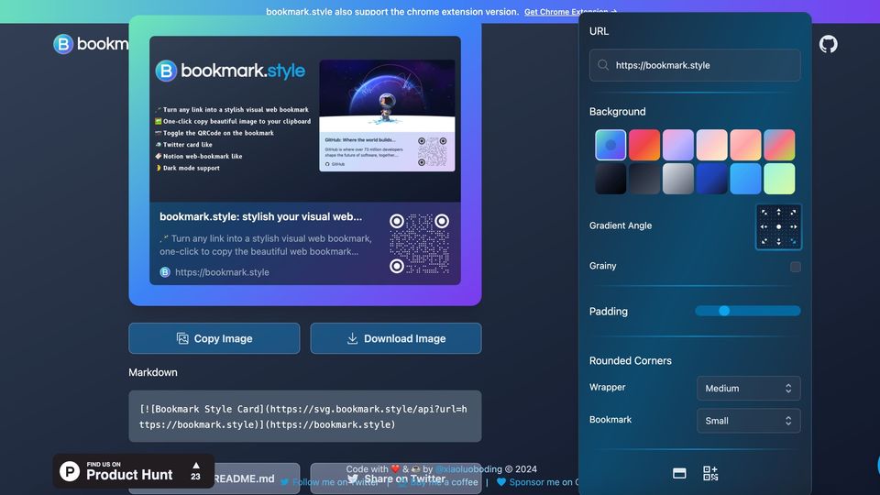Select the sky blue background swatch
This screenshot has width=880, height=495.
coord(745,179)
